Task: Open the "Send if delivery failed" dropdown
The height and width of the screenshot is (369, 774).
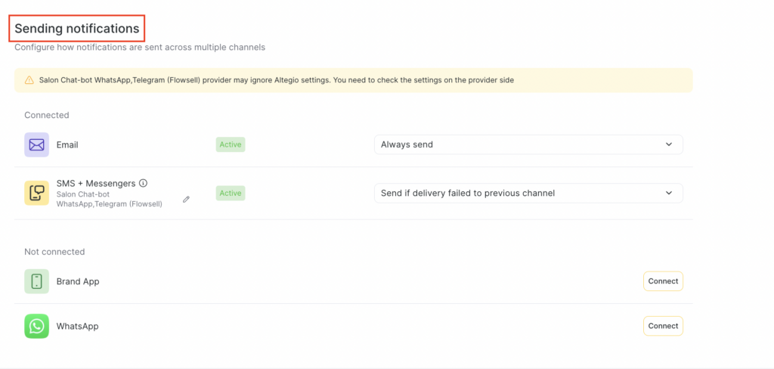Action: (528, 194)
